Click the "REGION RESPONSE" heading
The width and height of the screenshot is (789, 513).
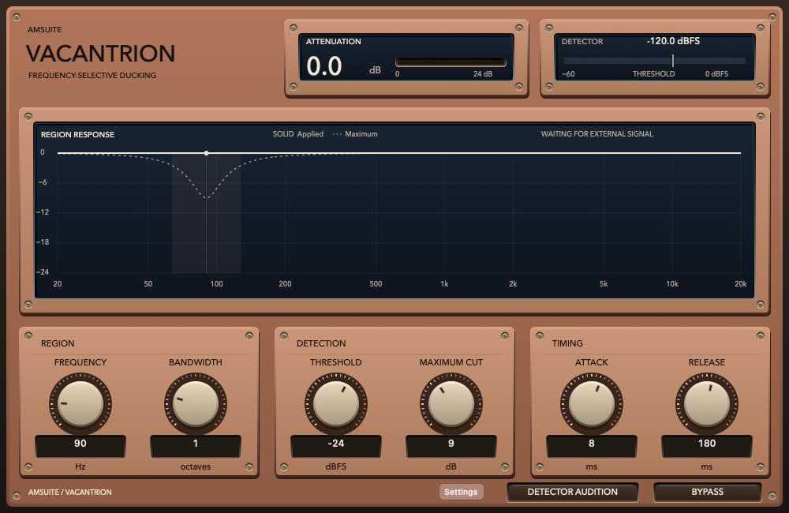tap(77, 134)
